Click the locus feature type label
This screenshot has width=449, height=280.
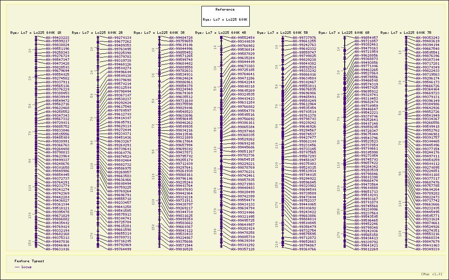pyautogui.click(x=26, y=267)
